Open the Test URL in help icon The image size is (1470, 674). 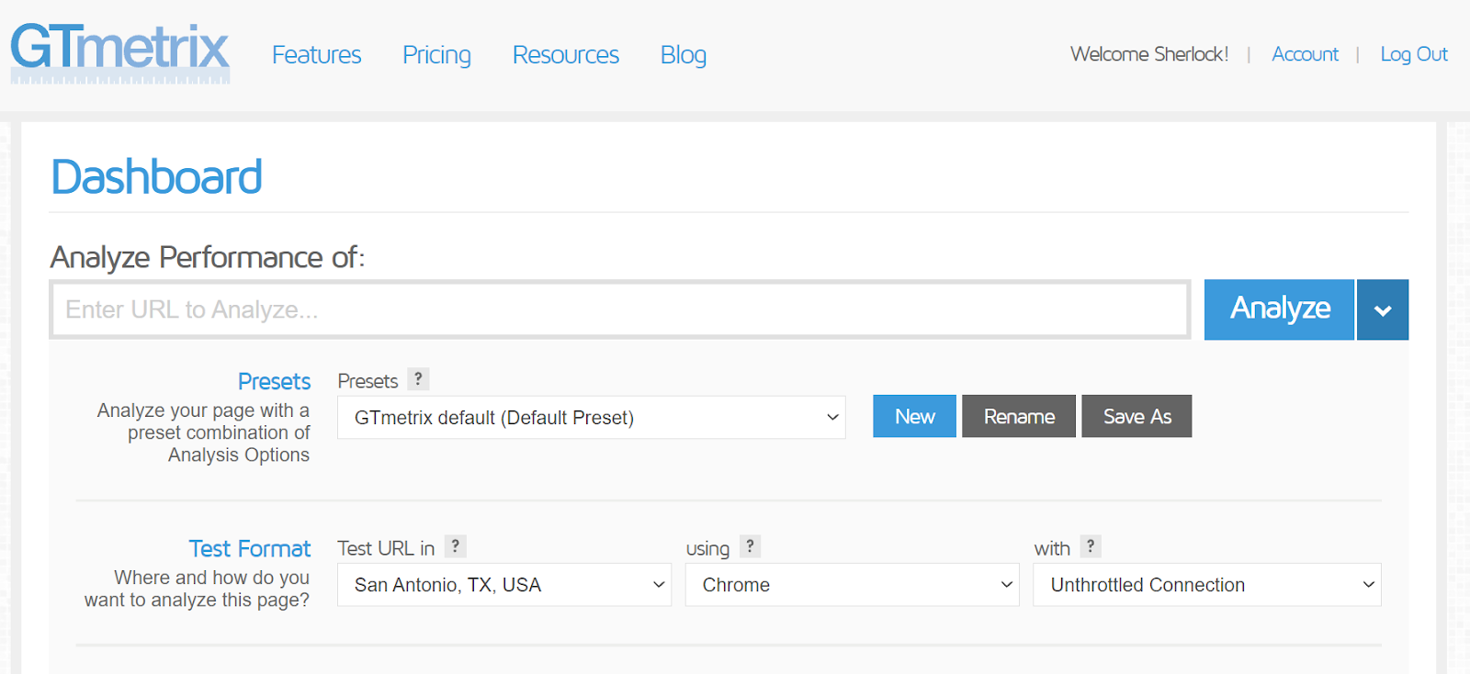[456, 546]
